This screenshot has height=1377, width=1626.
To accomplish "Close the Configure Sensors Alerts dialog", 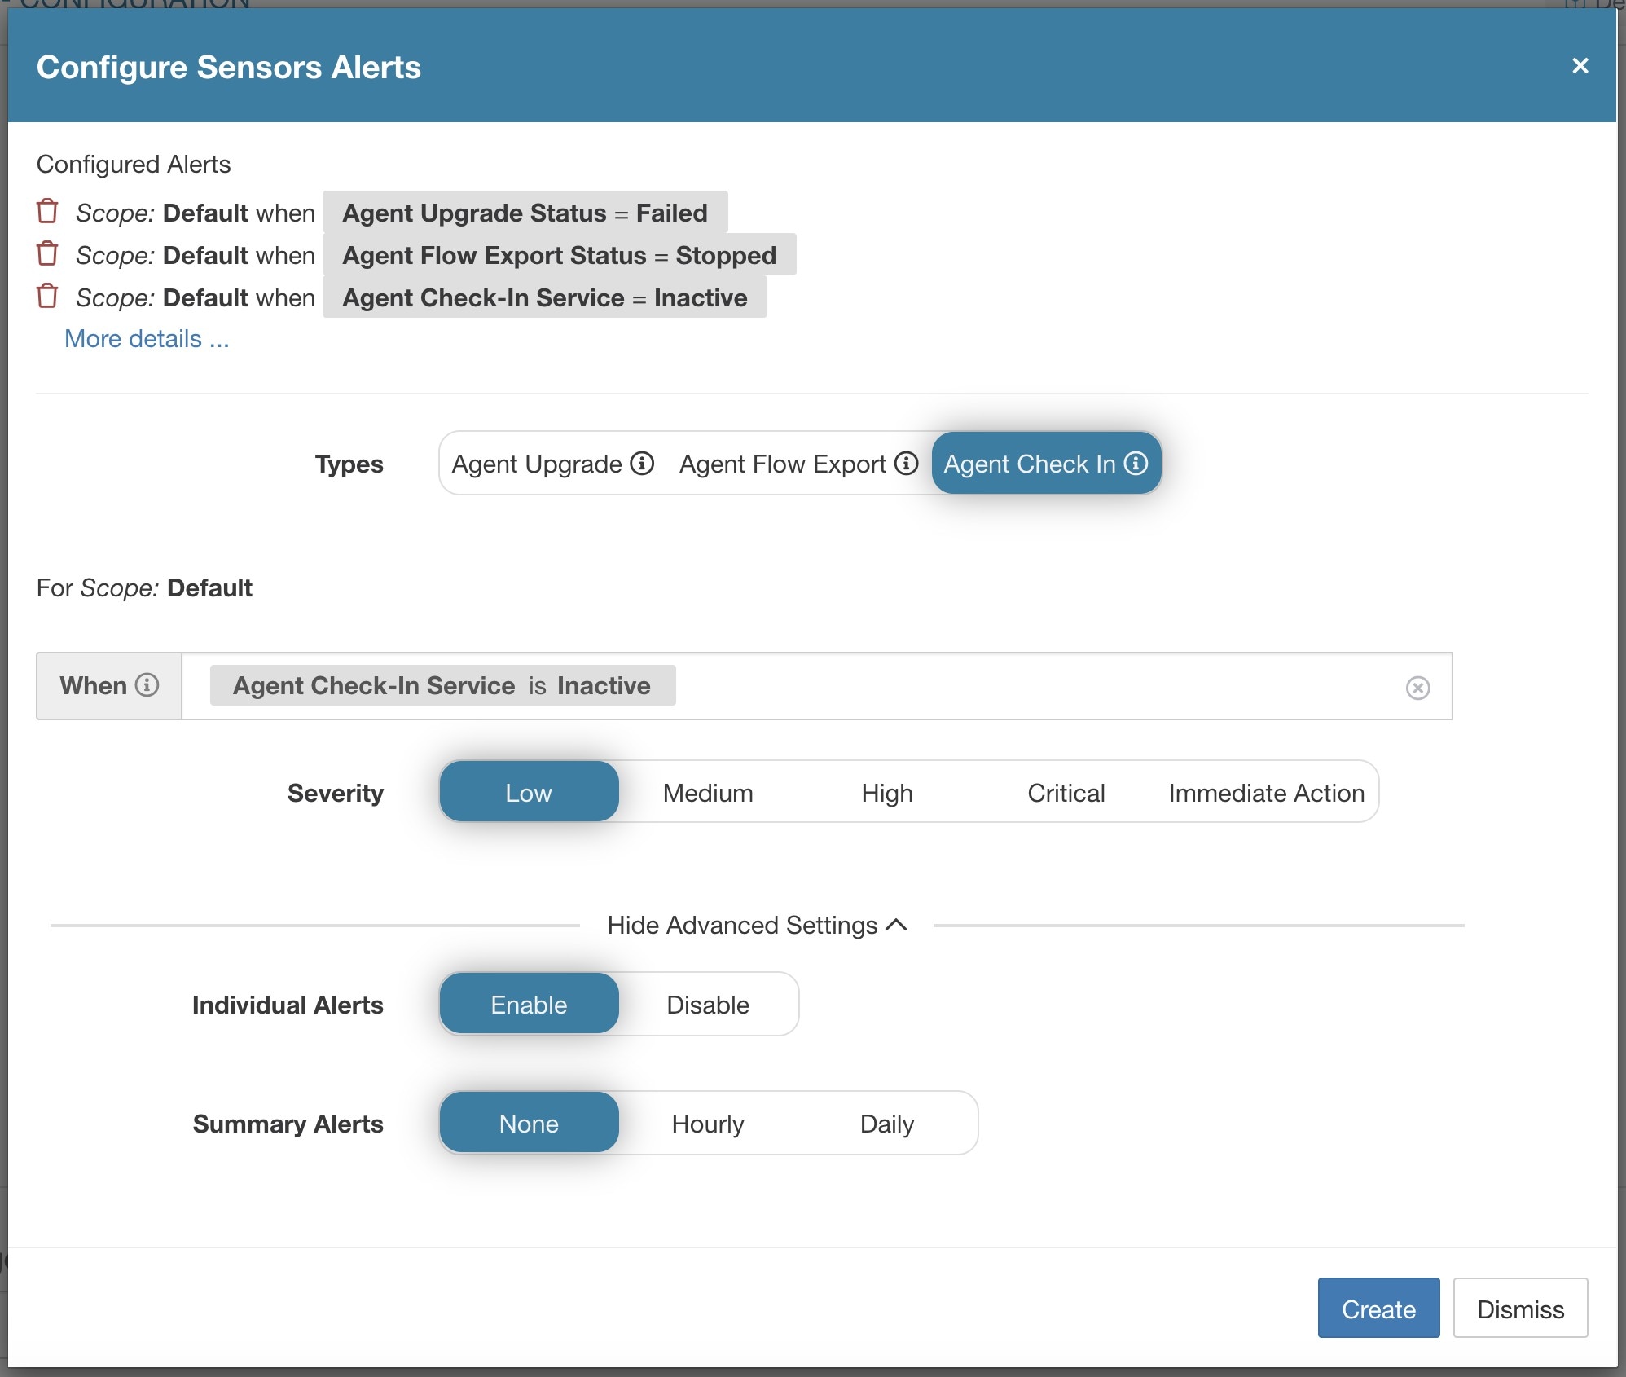I will pyautogui.click(x=1580, y=66).
